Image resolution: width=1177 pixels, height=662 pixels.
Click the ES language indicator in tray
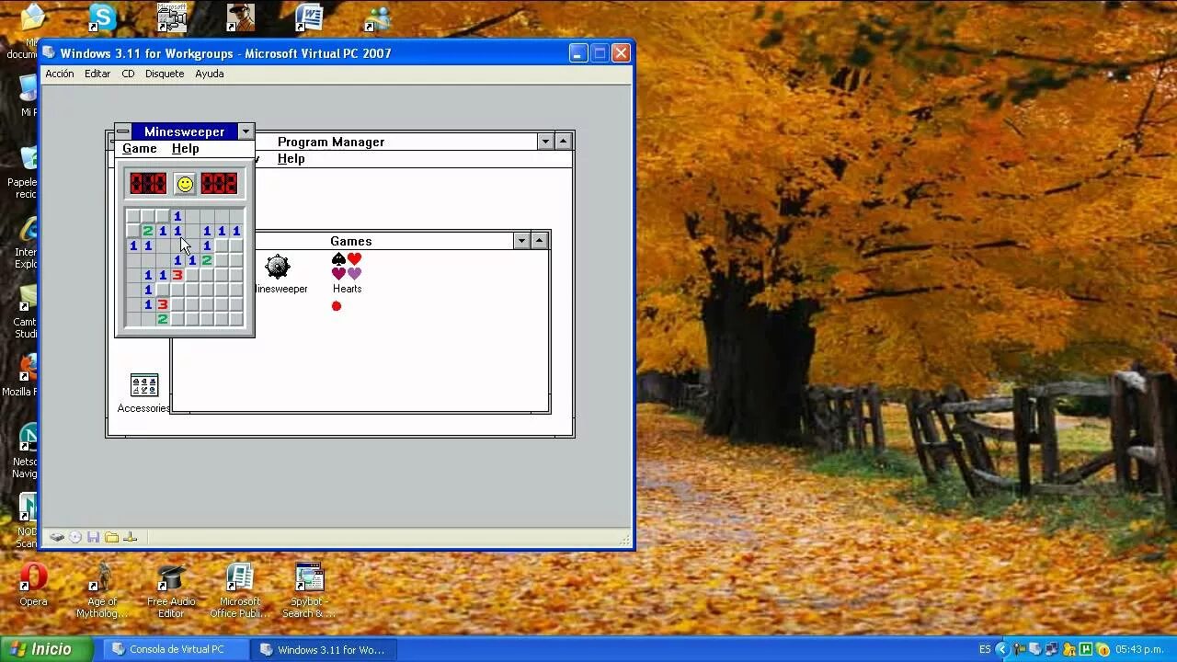pos(985,649)
